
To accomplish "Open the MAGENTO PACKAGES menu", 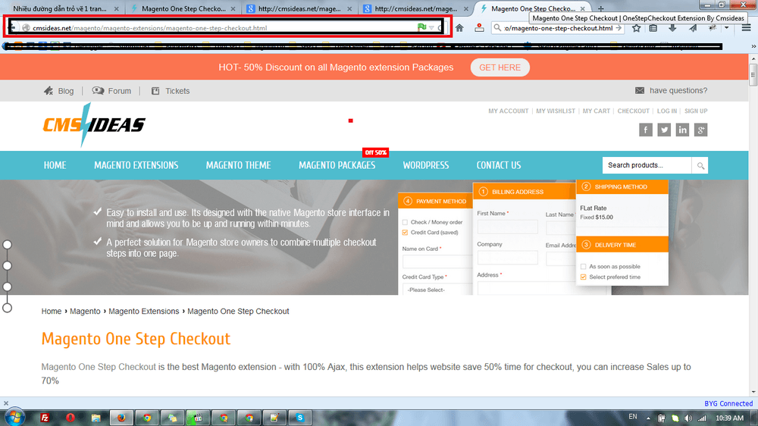I will [337, 165].
